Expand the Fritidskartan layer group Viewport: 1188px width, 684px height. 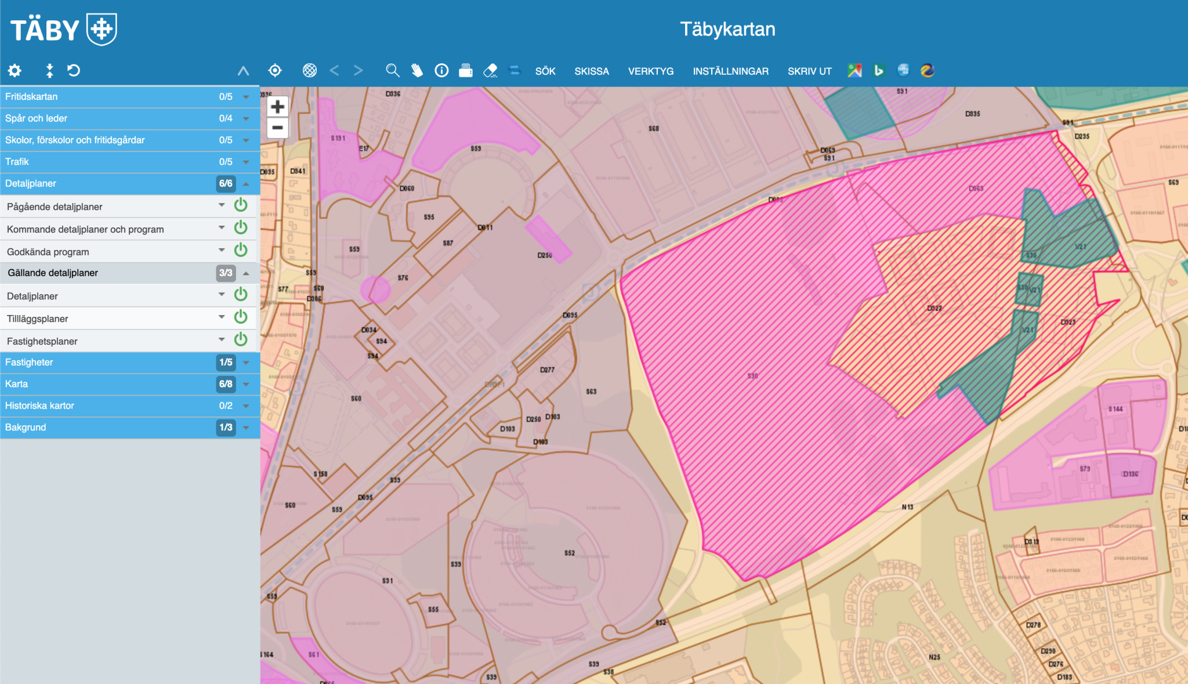[x=246, y=97]
